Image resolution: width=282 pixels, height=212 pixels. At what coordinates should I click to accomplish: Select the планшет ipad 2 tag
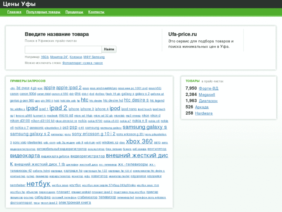tap(102, 192)
